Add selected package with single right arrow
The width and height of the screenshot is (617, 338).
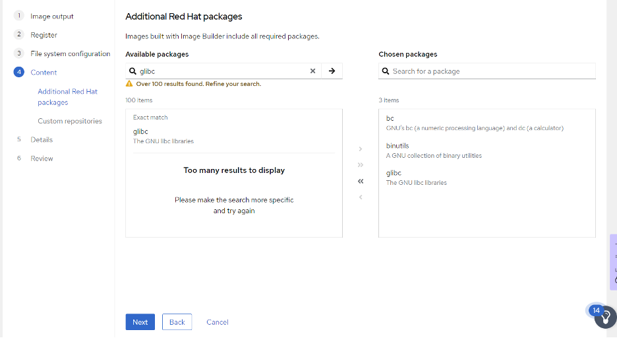coord(361,149)
